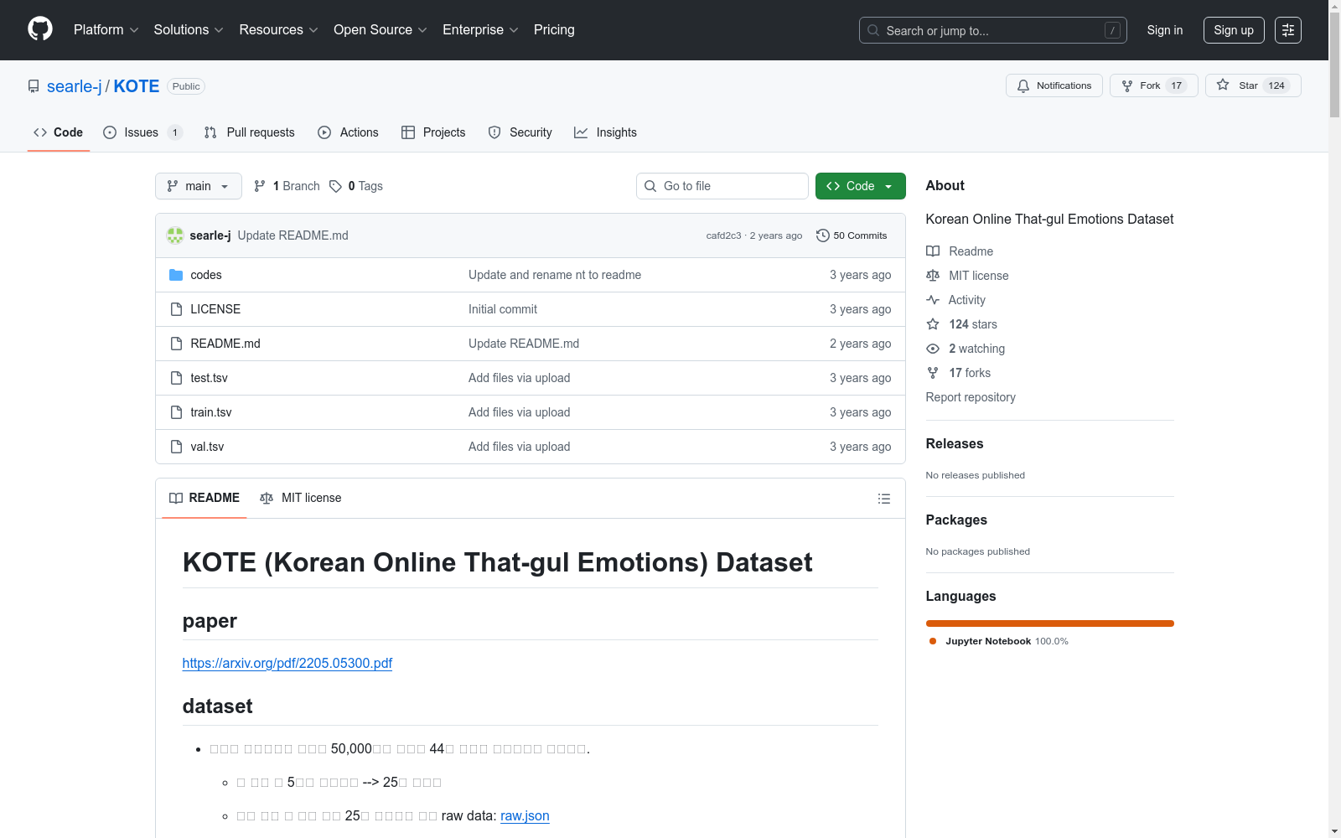Image resolution: width=1341 pixels, height=838 pixels.
Task: Click the searle-j avatar in commit row
Action: point(175,235)
